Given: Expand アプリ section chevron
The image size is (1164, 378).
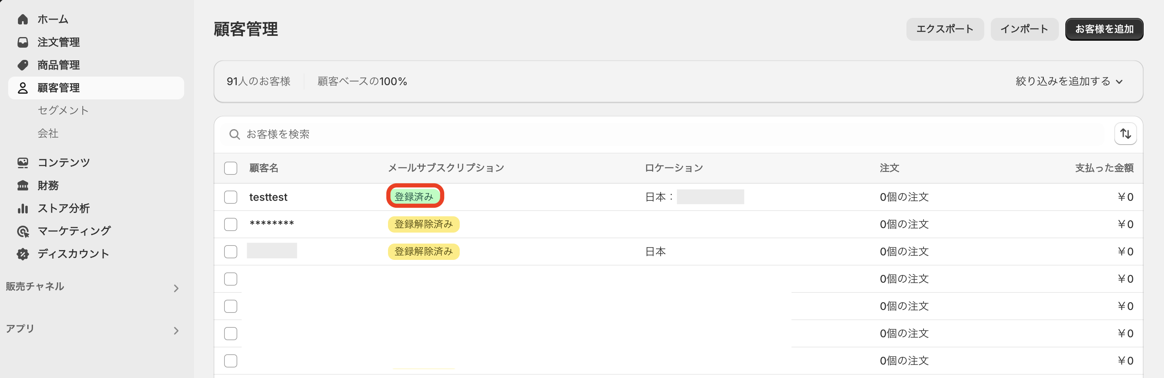Looking at the screenshot, I should click(x=176, y=331).
